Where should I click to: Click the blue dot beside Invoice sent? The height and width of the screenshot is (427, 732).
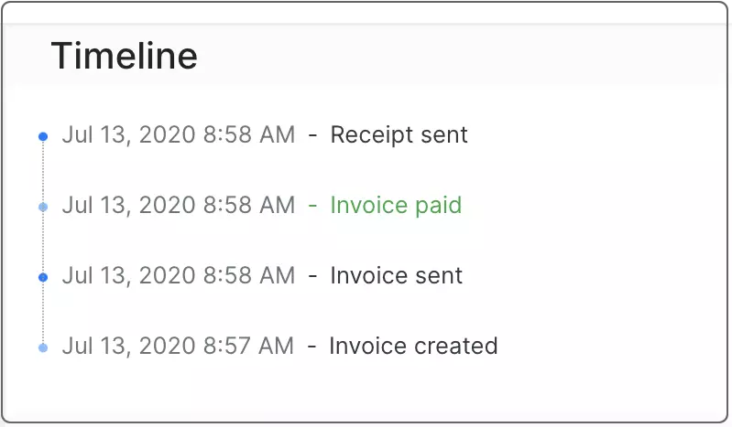[x=43, y=277]
